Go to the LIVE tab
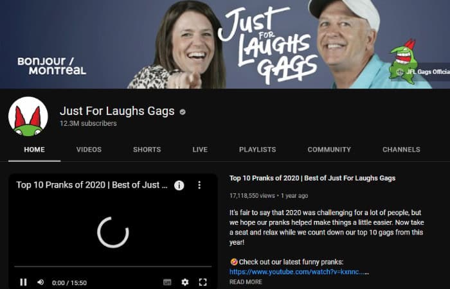This screenshot has width=450, height=289. pyautogui.click(x=200, y=150)
